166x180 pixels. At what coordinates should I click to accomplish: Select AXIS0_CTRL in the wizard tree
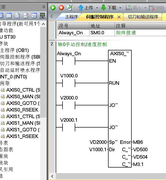[x=23, y=90]
